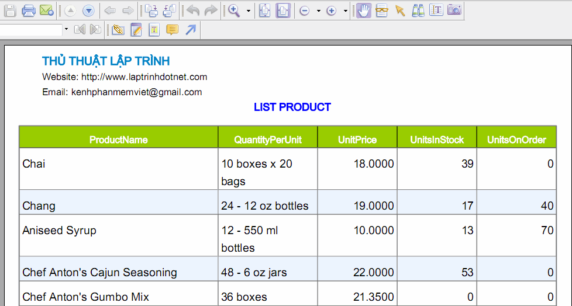Zoom out with minus button
This screenshot has width=572, height=306.
point(304,11)
